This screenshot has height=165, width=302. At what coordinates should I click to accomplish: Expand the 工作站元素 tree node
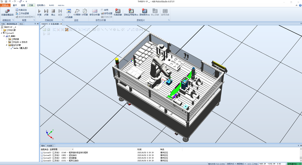point(2,30)
